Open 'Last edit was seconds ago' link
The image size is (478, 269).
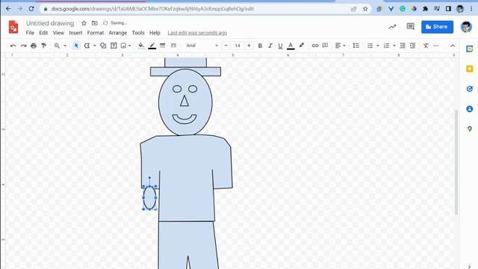click(197, 33)
